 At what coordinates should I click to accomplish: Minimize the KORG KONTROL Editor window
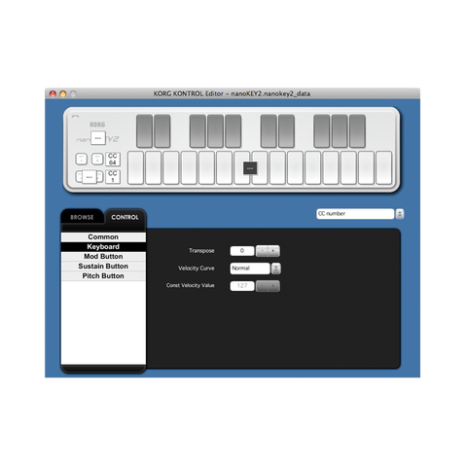pyautogui.click(x=63, y=93)
